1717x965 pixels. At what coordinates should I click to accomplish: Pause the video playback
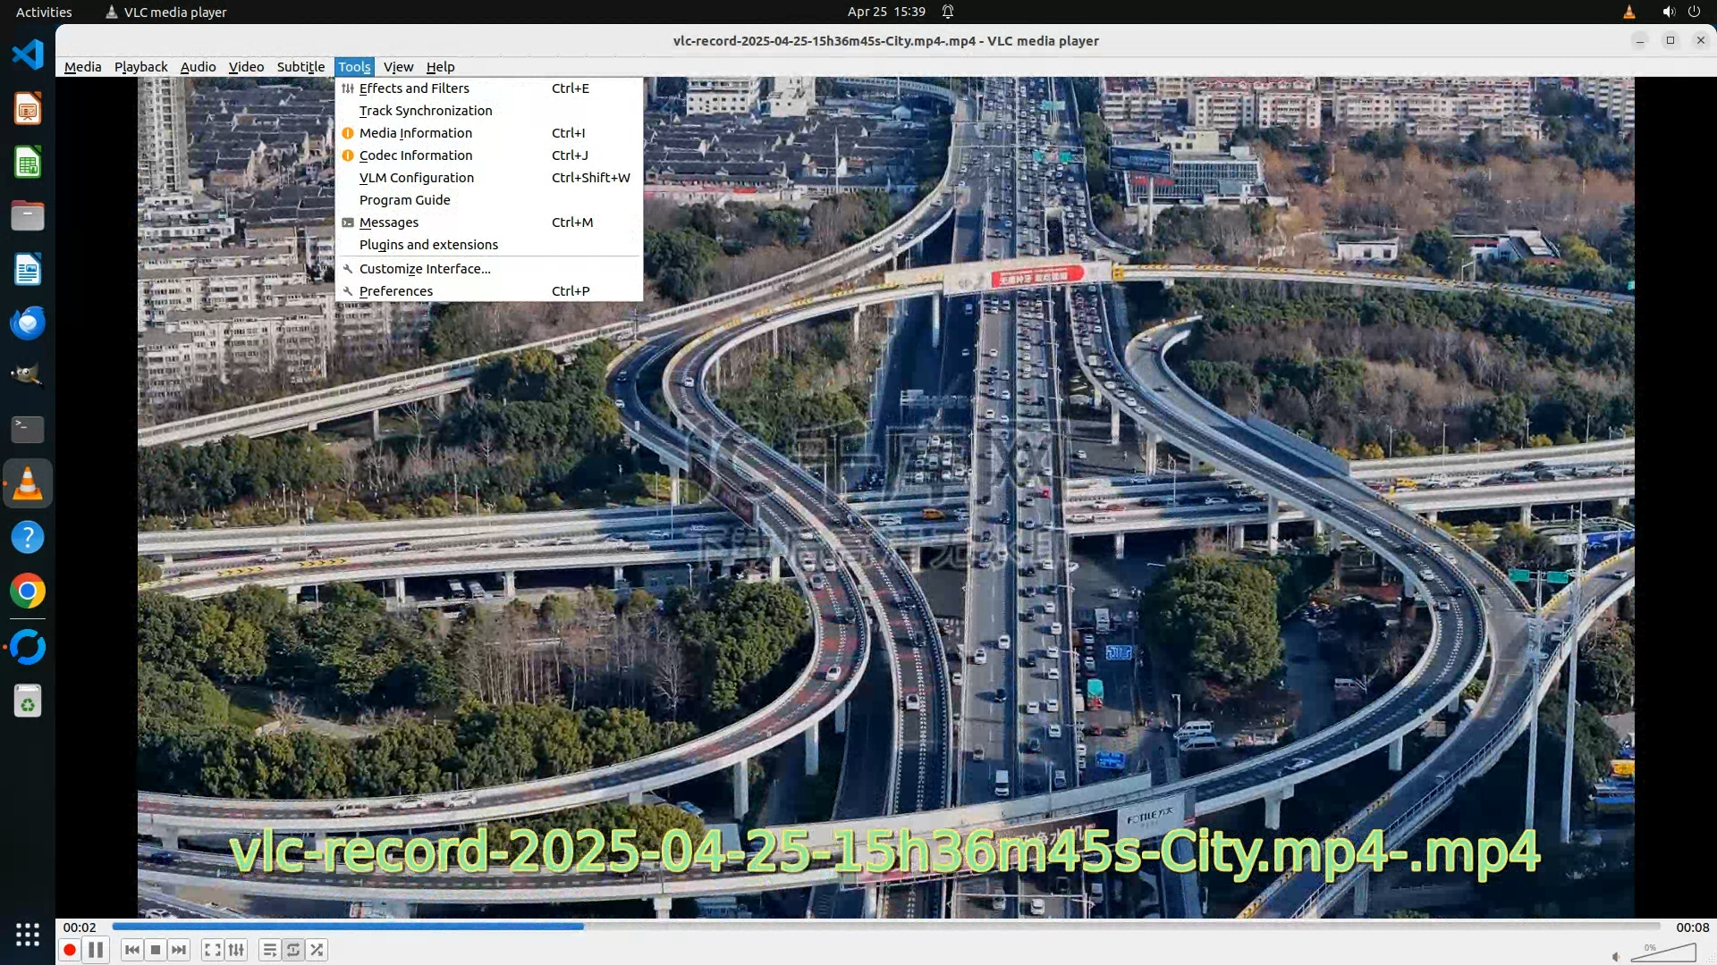click(x=96, y=950)
